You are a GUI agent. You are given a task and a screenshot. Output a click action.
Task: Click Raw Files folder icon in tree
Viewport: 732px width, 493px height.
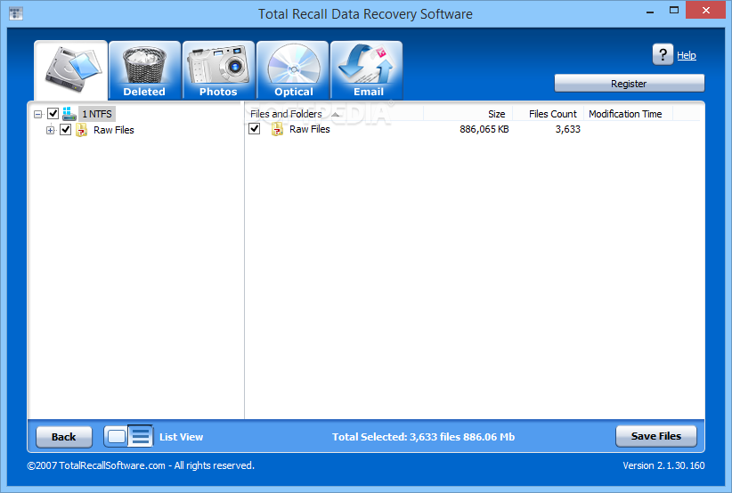[x=82, y=130]
